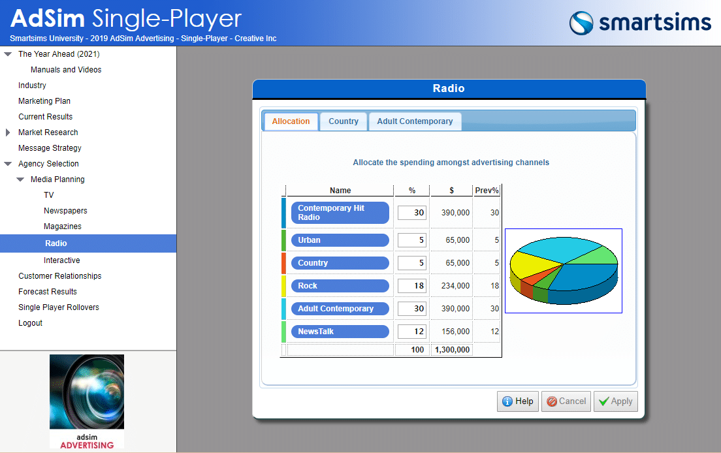The image size is (721, 453).
Task: Click the green checkmark Apply icon
Action: click(603, 401)
